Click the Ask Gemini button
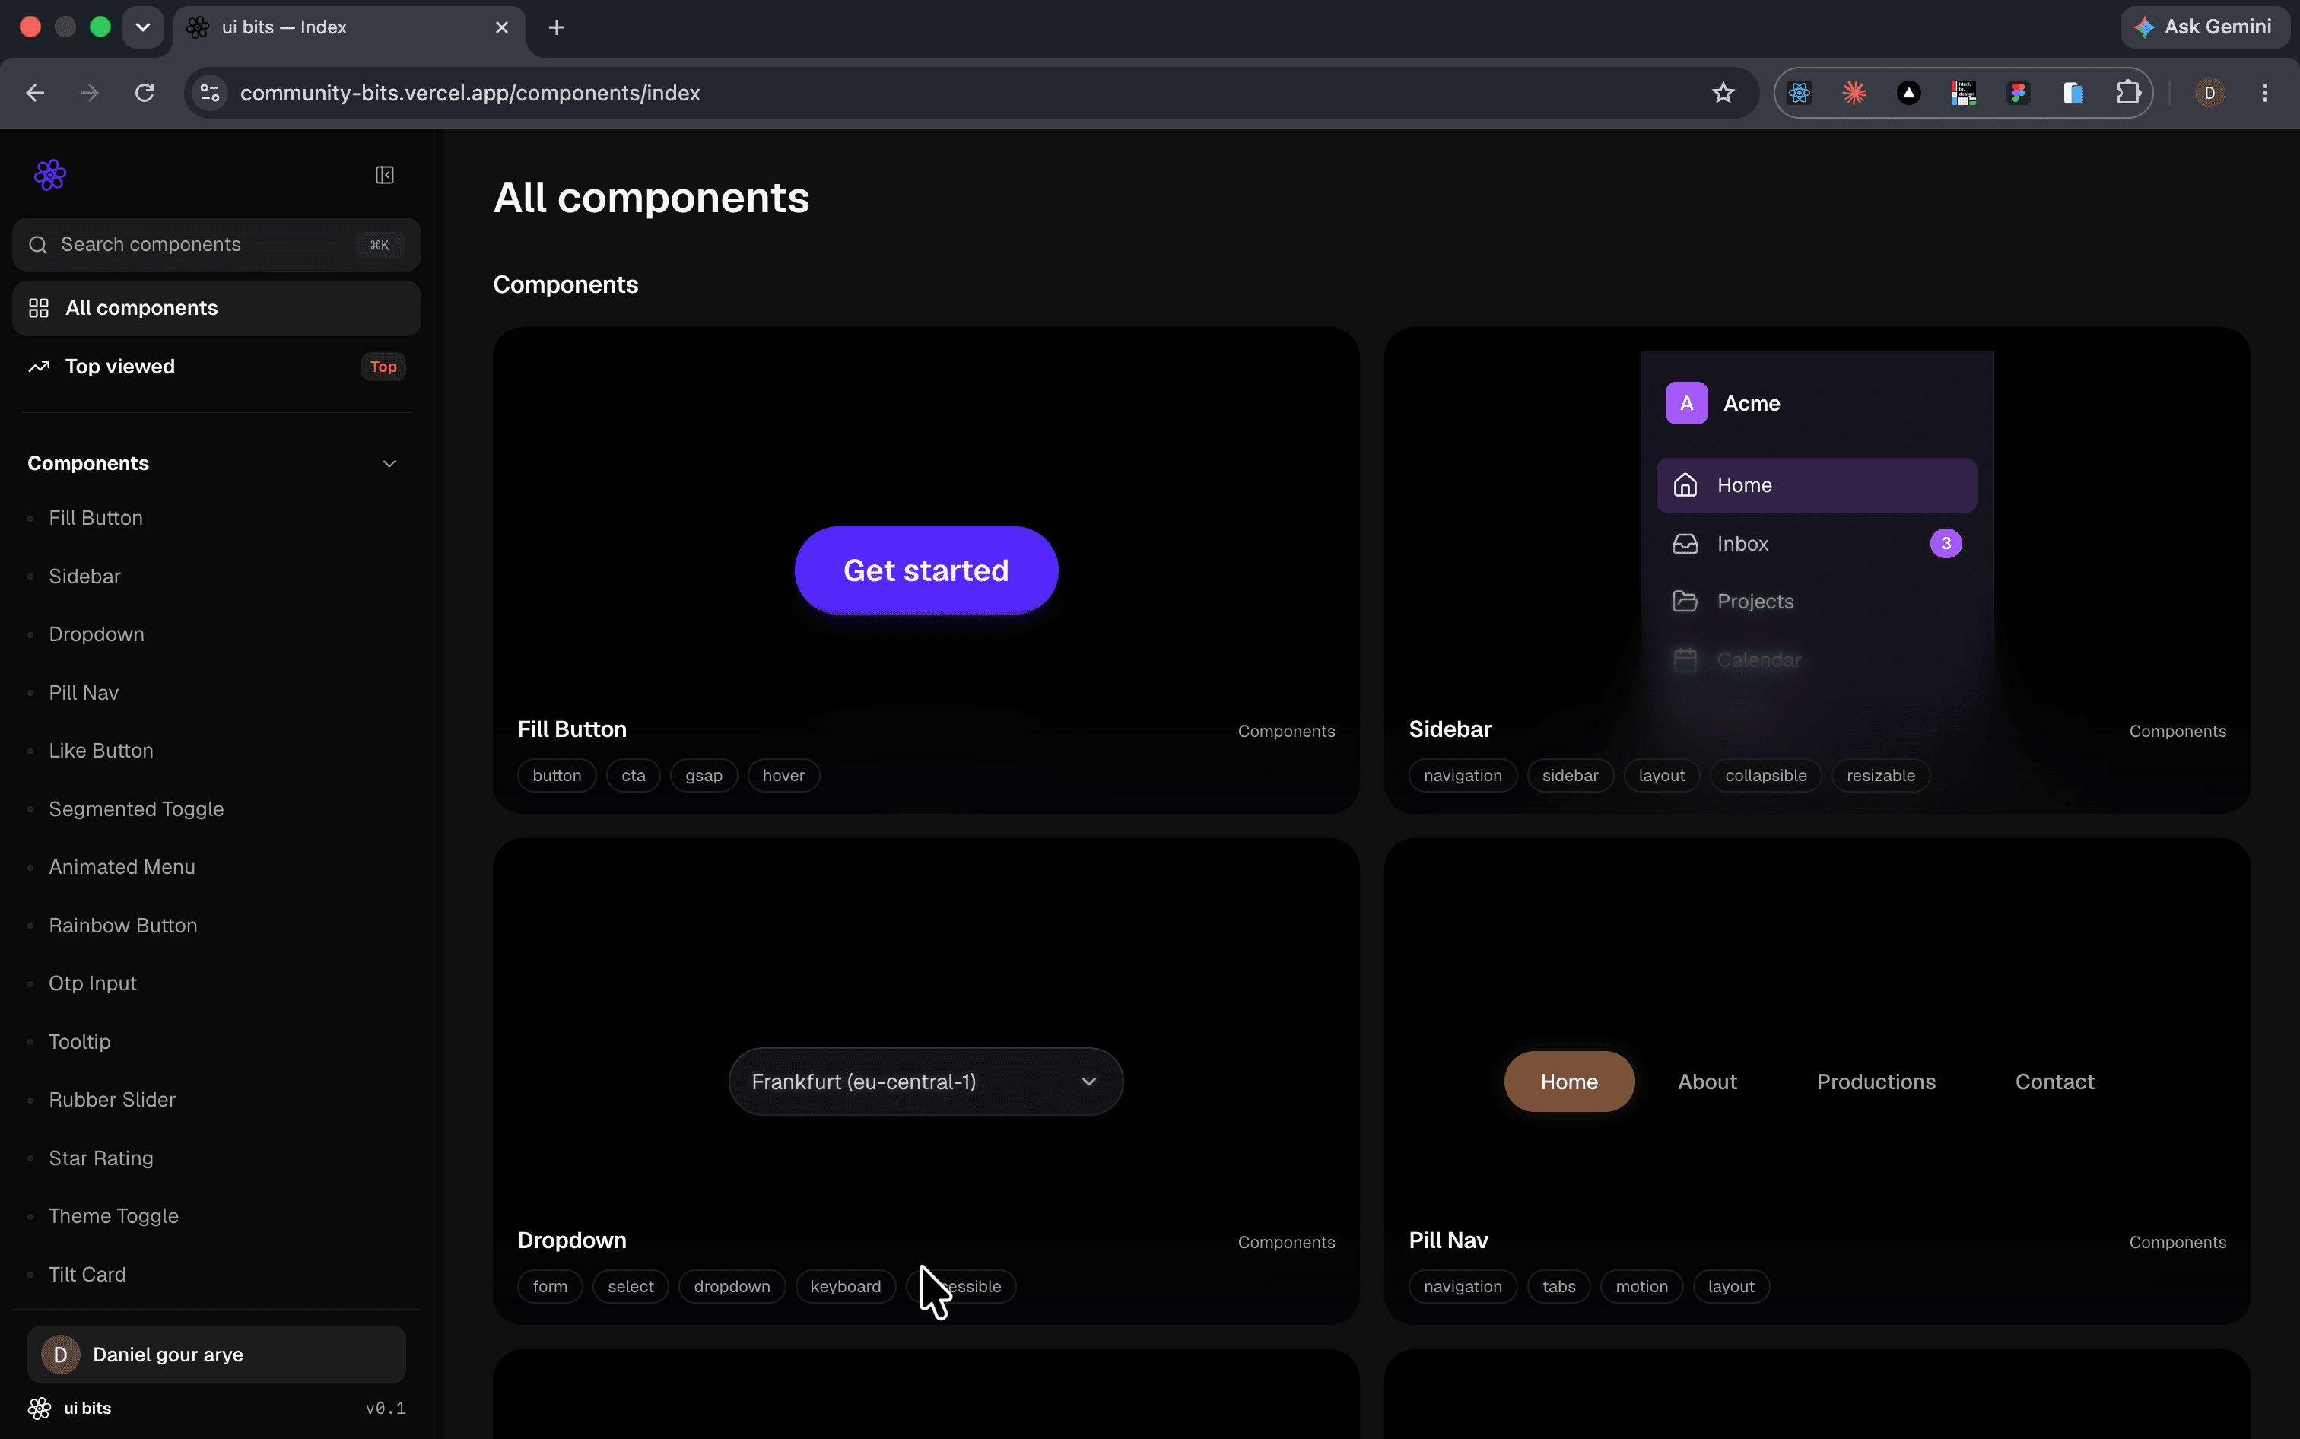 (x=2204, y=27)
